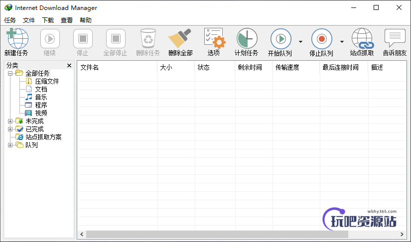Viewport: 411px width, 242px height.
Task: Select the 全部任务 folder in tree
Action: coord(37,73)
